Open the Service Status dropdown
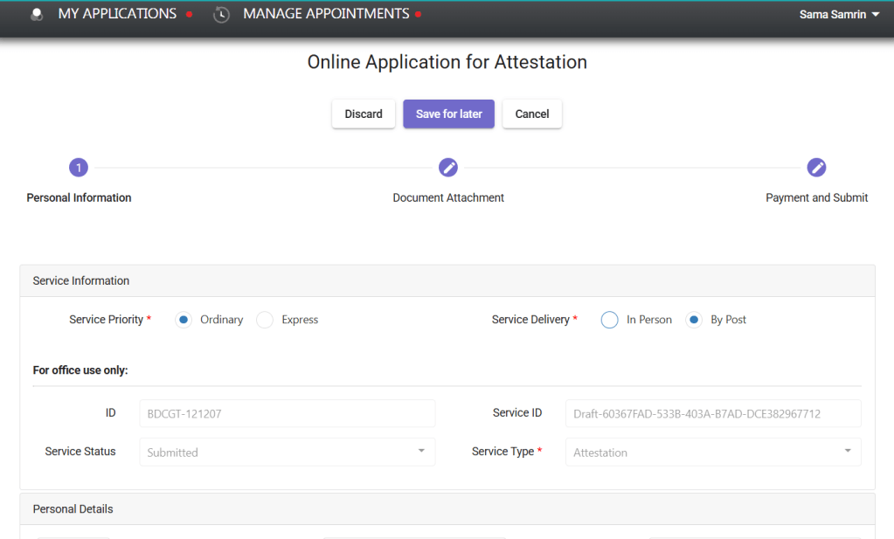This screenshot has height=539, width=894. (287, 453)
